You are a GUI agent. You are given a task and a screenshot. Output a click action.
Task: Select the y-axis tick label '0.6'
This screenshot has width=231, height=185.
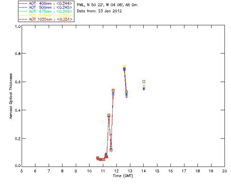(18, 82)
